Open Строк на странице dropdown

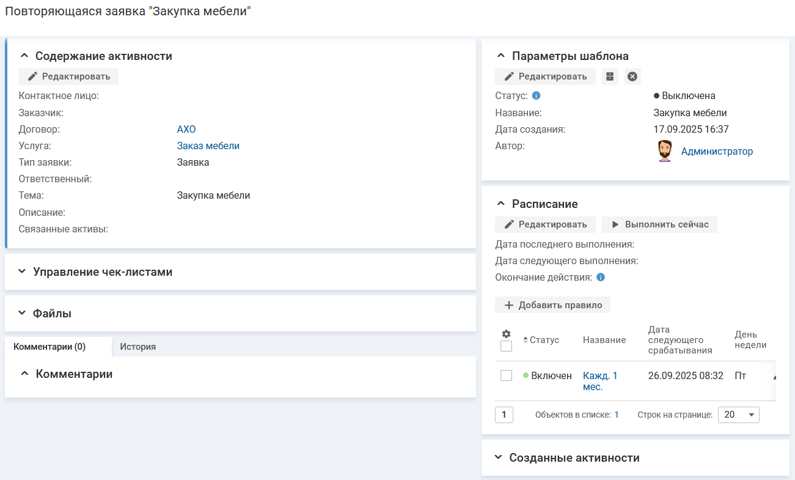tap(738, 415)
